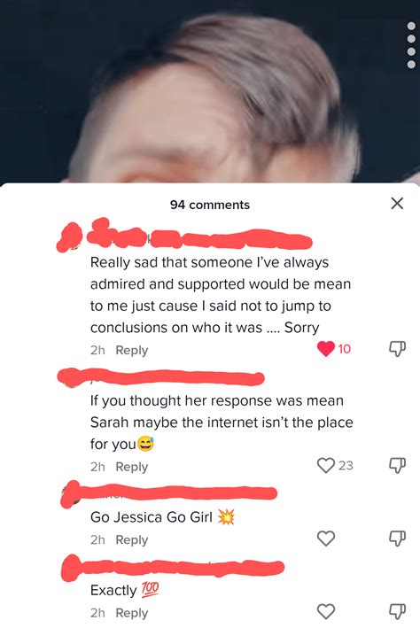
Task: Like the comment with 23 likes
Action: point(326,465)
